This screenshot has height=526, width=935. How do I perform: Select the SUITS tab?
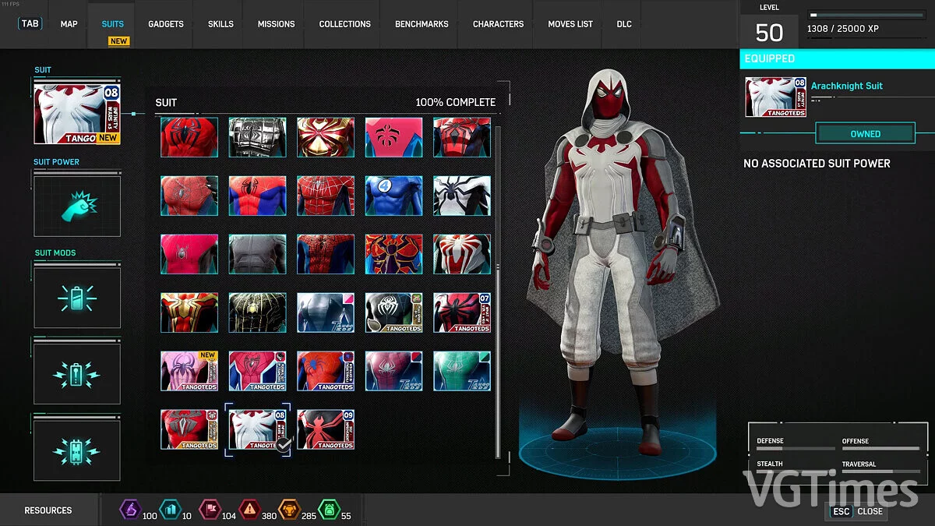[113, 24]
